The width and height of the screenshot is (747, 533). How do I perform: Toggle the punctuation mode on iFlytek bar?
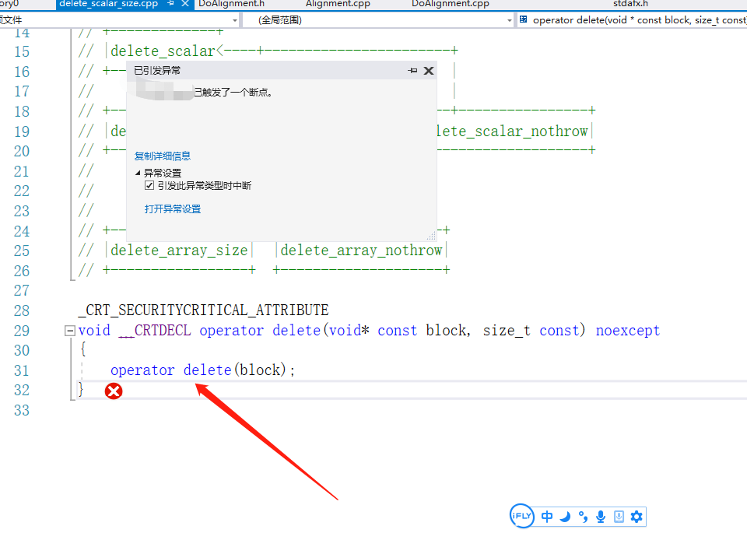coord(582,516)
